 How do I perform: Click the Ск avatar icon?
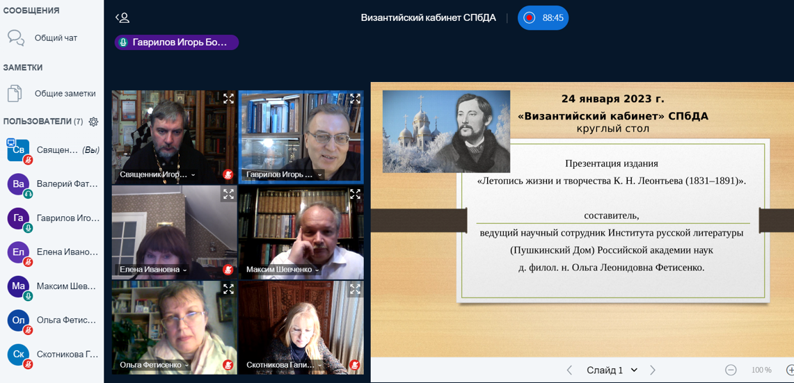pyautogui.click(x=18, y=355)
